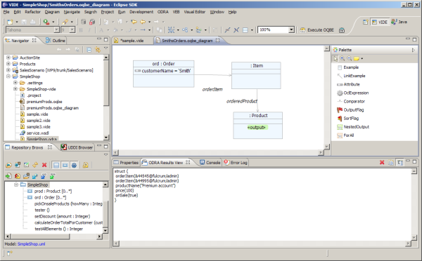Viewport: 422px width, 261px height.
Task: Expand the AuctionSite project
Action: point(8,58)
